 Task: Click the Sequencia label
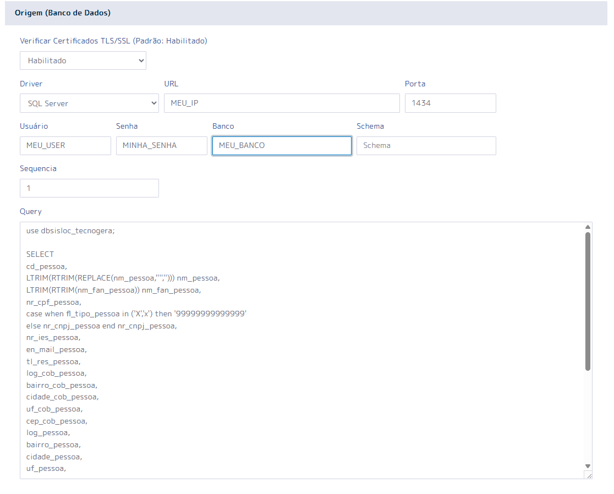38,169
